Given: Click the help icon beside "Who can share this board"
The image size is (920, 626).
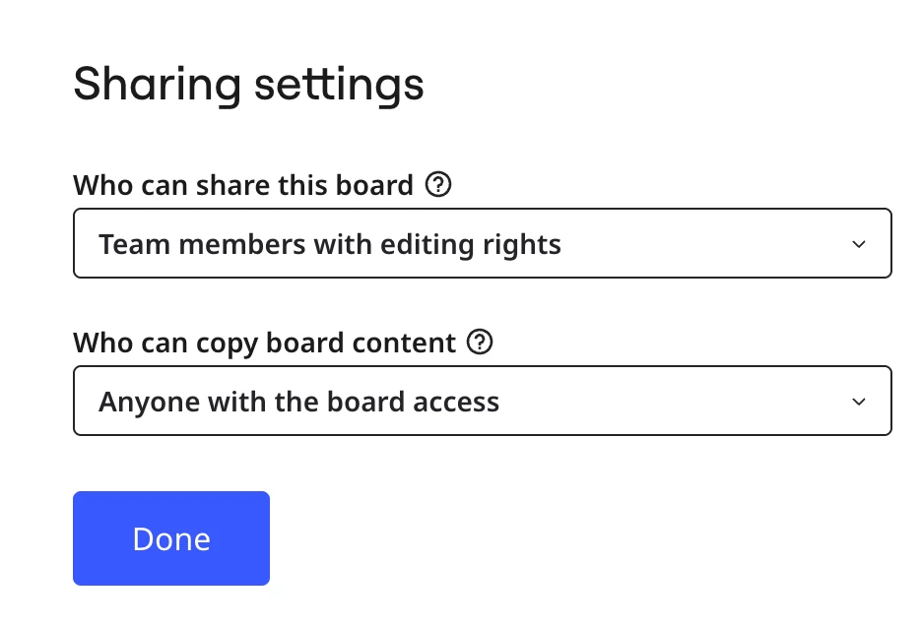Looking at the screenshot, I should (438, 184).
